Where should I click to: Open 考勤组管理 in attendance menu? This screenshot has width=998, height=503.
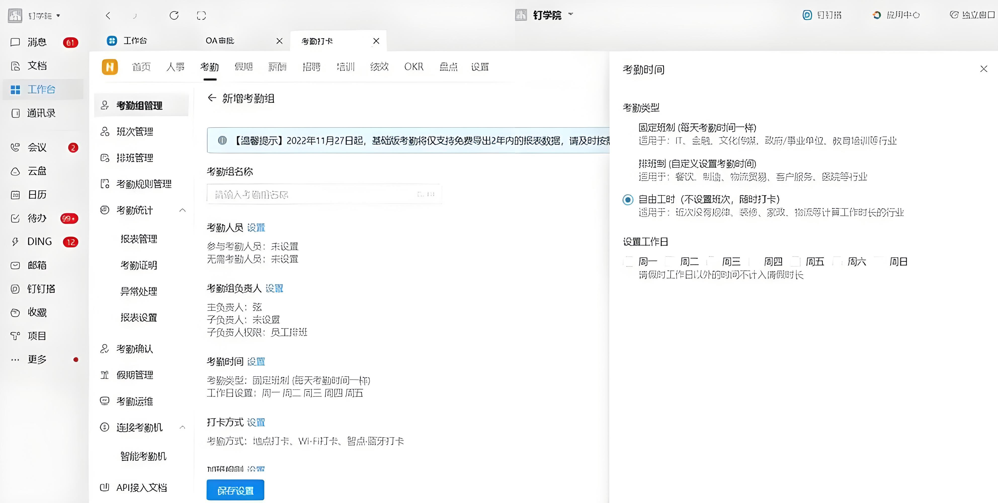pyautogui.click(x=141, y=105)
